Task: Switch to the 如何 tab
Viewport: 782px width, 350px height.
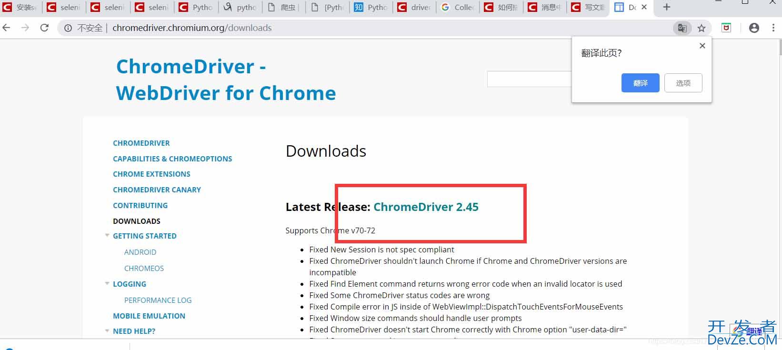Action: 501,7
